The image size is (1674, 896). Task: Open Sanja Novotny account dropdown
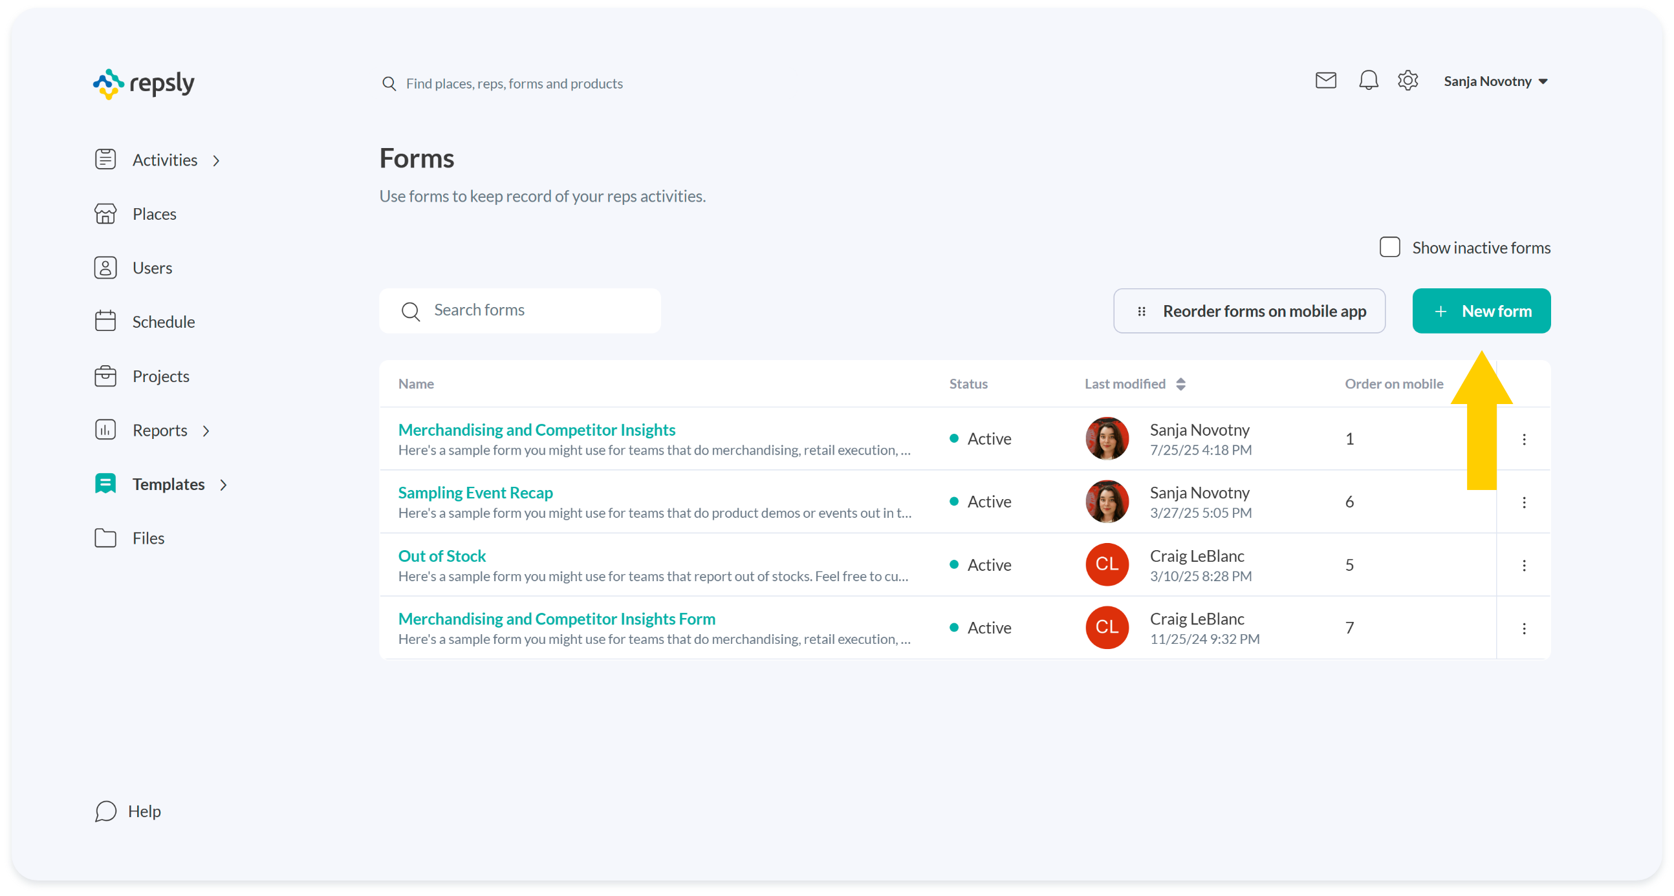1495,81
